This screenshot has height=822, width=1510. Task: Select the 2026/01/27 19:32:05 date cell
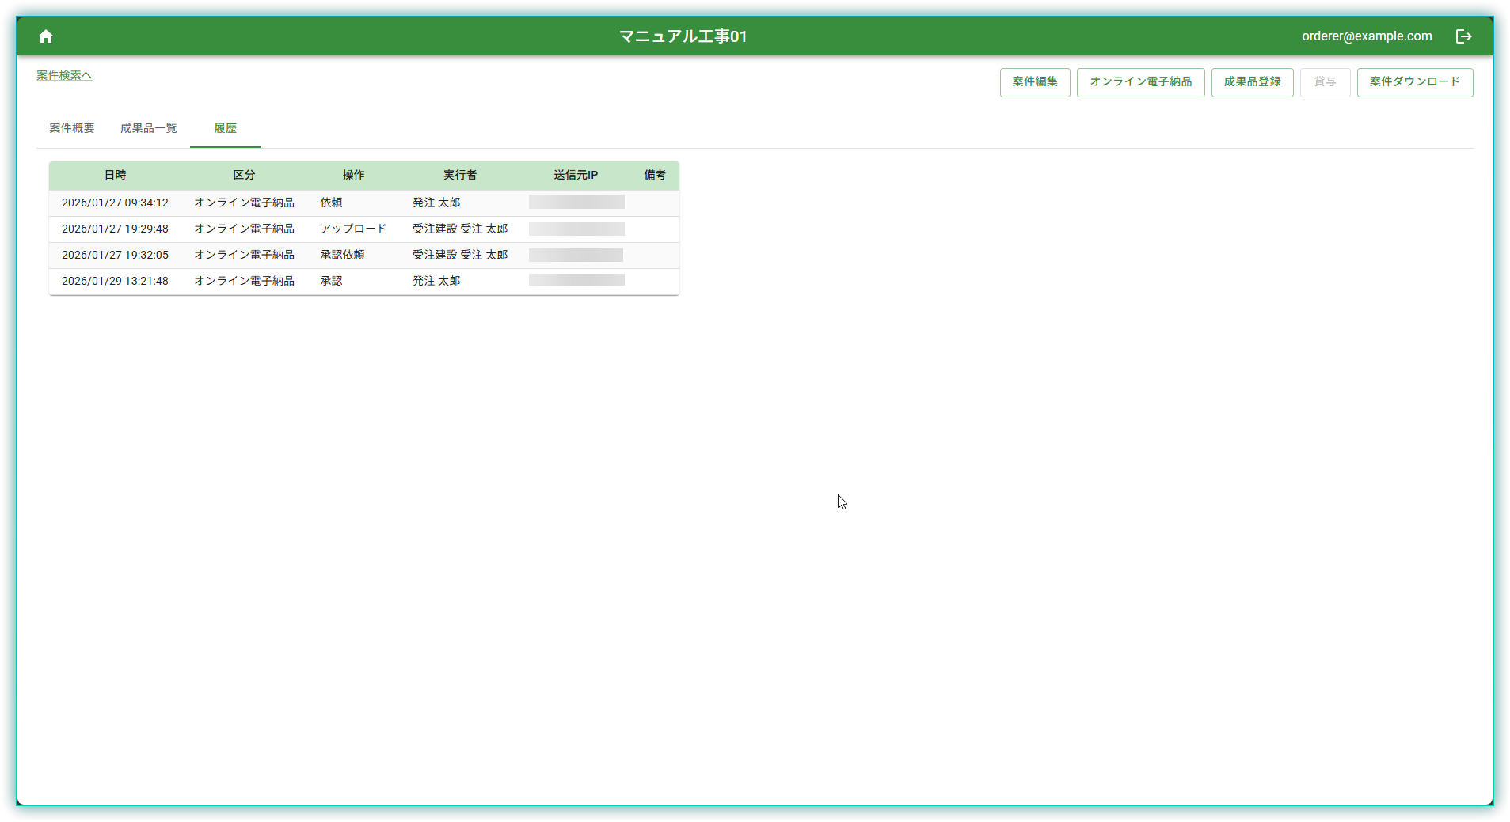115,255
